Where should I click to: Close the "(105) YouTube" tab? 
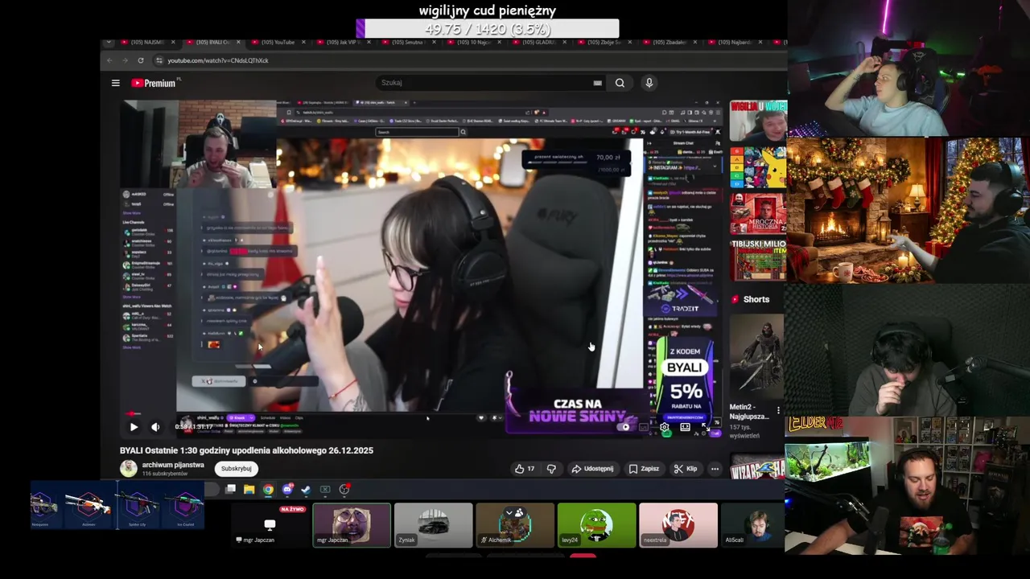(x=303, y=42)
